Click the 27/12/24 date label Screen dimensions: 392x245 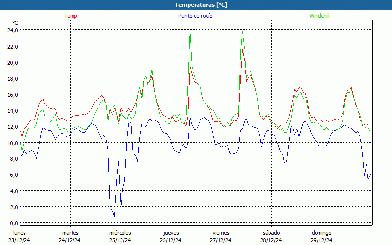click(x=221, y=240)
